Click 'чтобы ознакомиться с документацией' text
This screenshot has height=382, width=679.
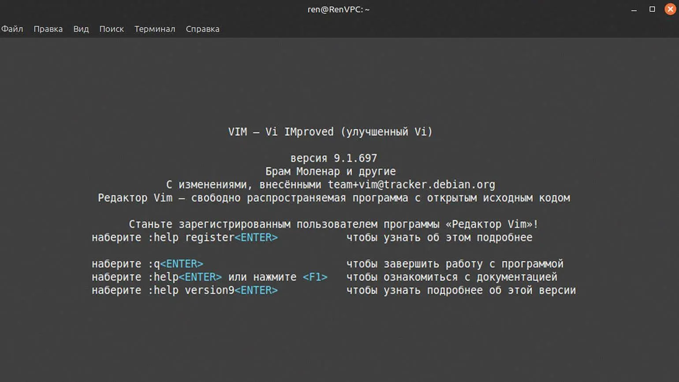451,277
